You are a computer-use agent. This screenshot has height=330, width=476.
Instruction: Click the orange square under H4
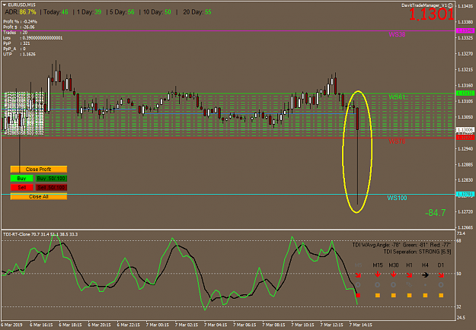pyautogui.click(x=425, y=295)
